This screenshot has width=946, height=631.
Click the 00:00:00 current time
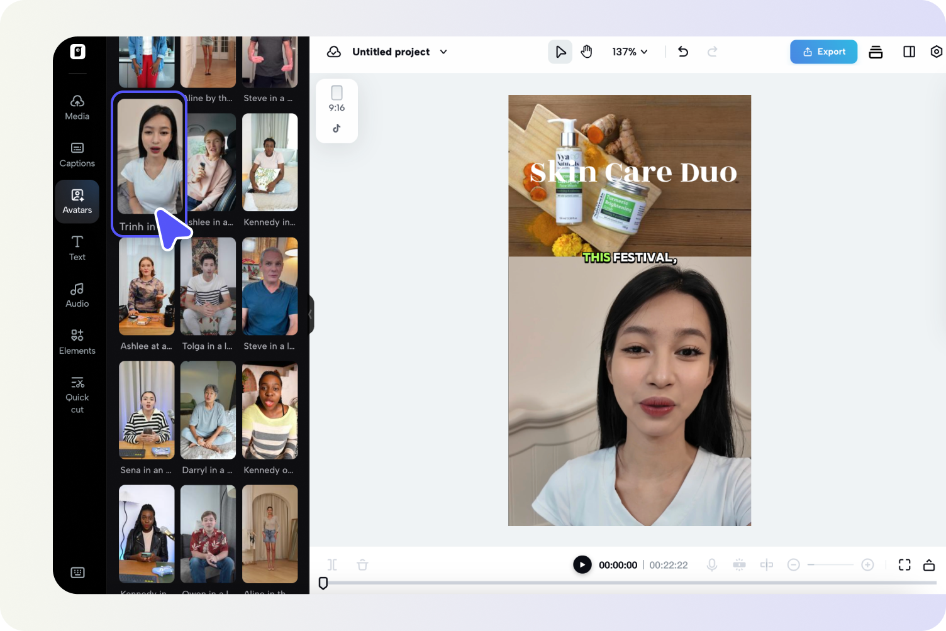point(618,565)
